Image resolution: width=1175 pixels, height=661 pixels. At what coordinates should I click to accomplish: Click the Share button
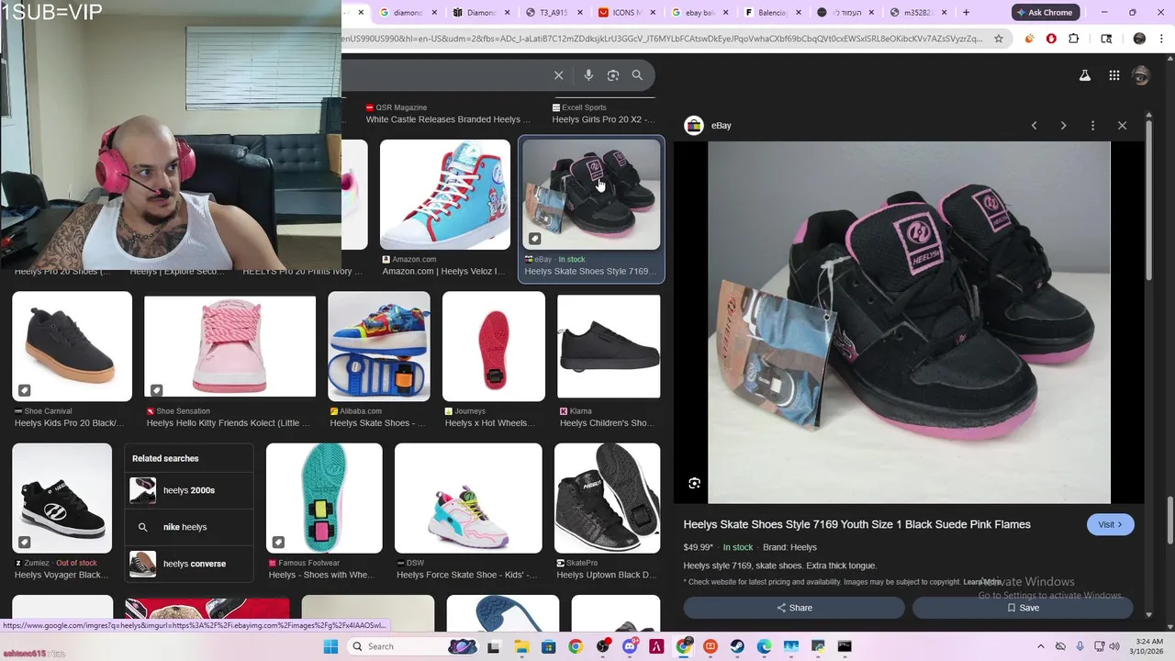coord(794,608)
